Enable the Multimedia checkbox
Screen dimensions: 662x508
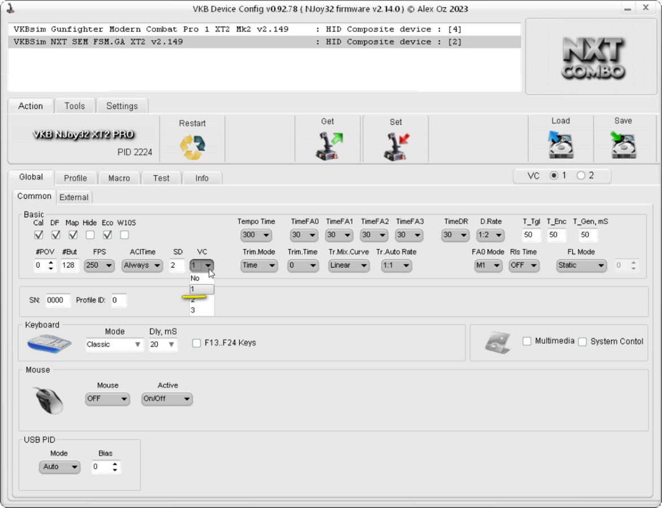pyautogui.click(x=527, y=341)
